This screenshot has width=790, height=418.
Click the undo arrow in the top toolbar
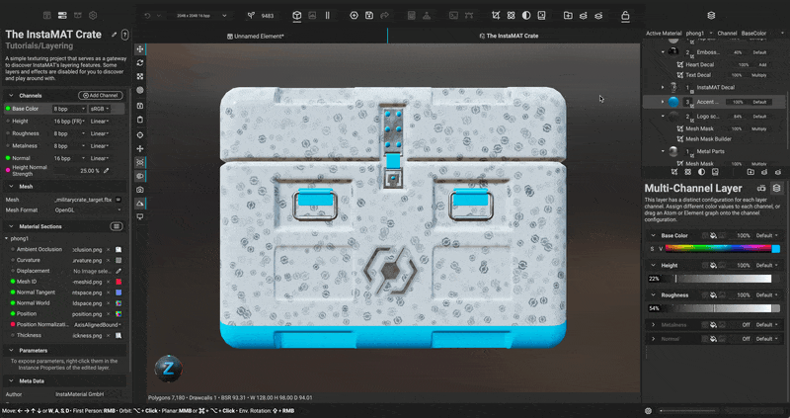(x=147, y=16)
